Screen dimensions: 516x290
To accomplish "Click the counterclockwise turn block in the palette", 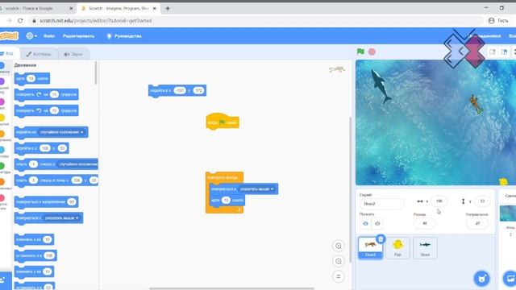I will point(47,110).
